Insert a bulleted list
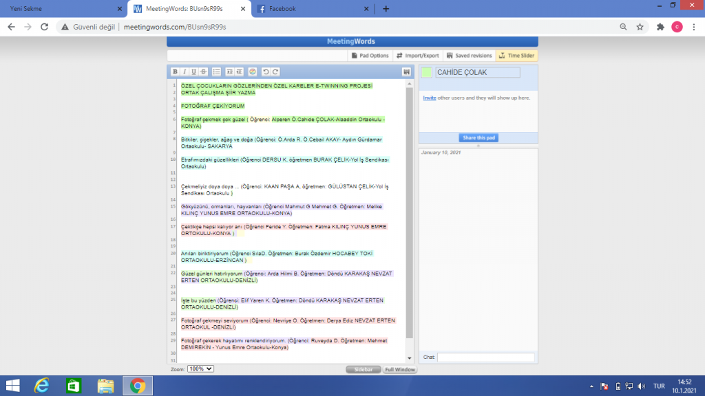The width and height of the screenshot is (705, 396). (216, 71)
